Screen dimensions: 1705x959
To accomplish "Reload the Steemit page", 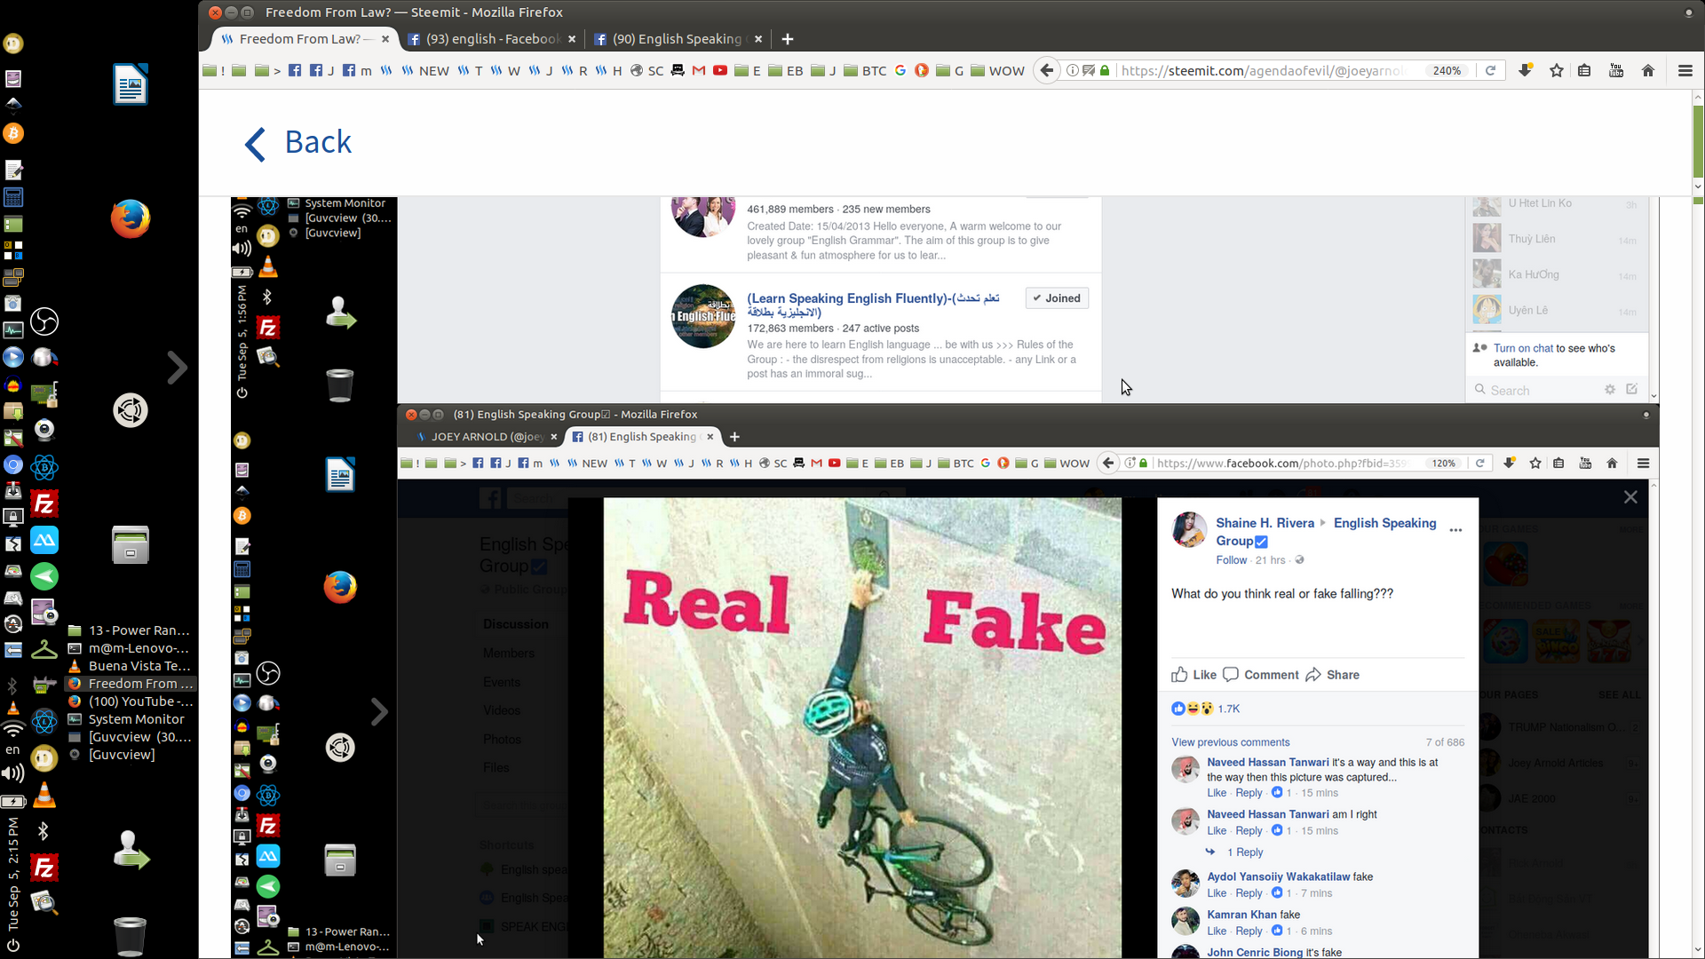I will tap(1491, 71).
